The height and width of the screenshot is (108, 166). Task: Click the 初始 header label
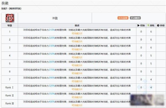(142, 26)
